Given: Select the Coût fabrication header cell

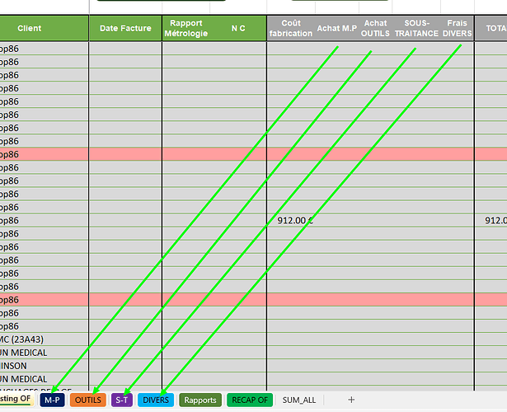Looking at the screenshot, I should click(x=290, y=28).
